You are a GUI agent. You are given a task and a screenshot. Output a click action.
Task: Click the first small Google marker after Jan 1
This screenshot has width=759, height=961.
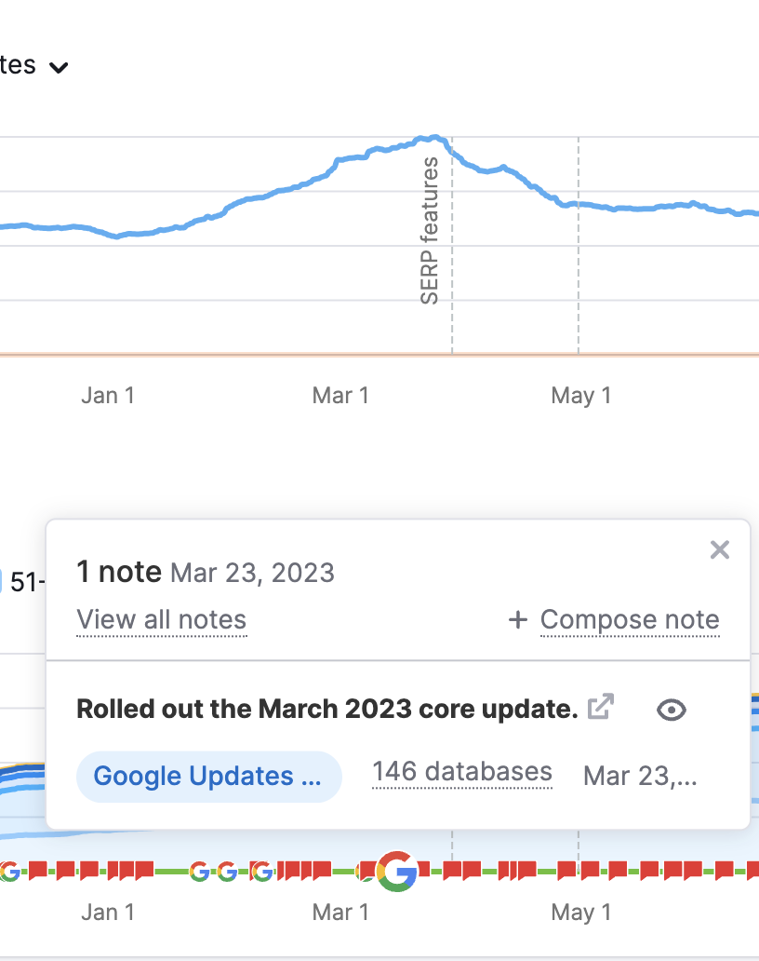[x=199, y=871]
